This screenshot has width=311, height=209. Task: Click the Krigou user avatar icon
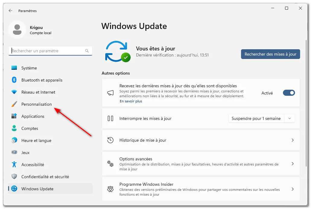click(x=17, y=30)
